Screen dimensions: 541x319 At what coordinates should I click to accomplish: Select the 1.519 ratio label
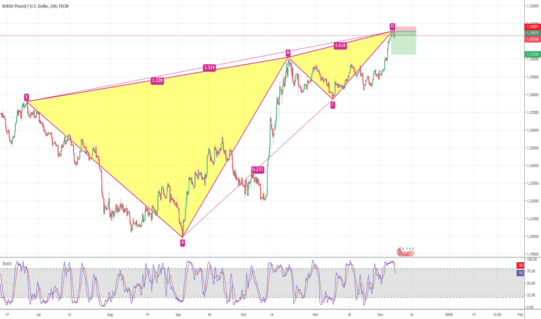pos(210,68)
